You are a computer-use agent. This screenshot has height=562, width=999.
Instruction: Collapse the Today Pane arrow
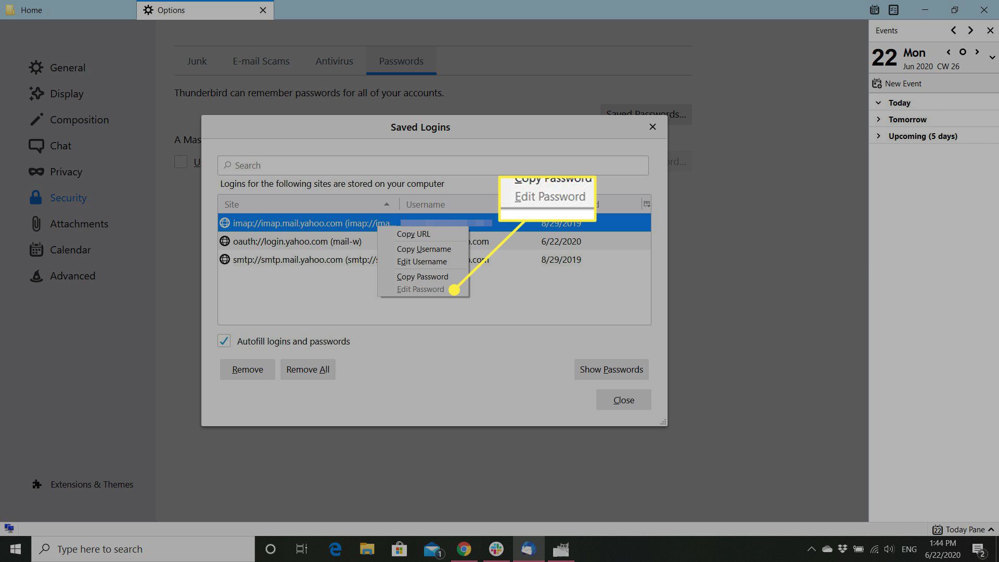click(x=991, y=530)
